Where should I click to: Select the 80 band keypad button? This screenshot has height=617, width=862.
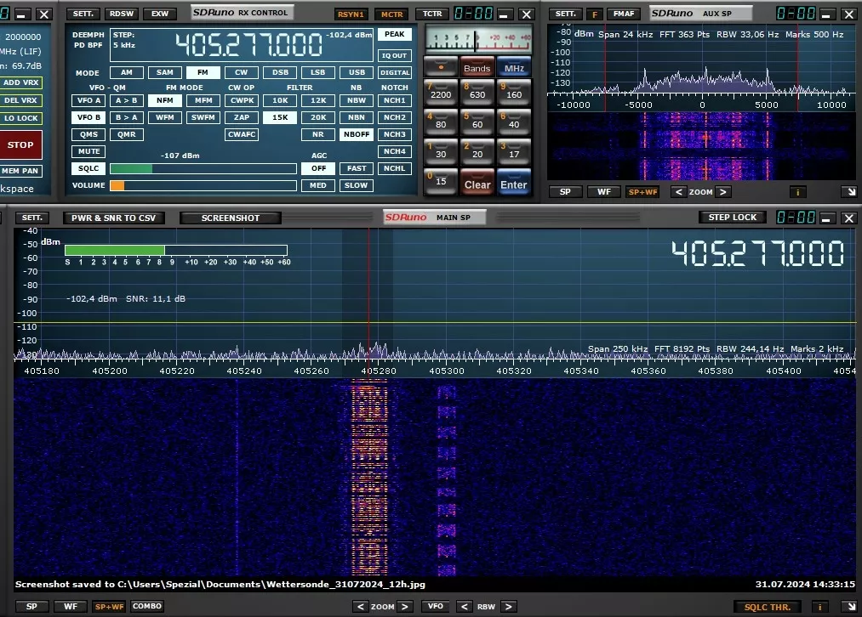[440, 123]
